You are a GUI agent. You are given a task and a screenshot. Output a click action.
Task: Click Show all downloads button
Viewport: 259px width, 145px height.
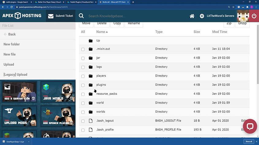pos(249,142)
